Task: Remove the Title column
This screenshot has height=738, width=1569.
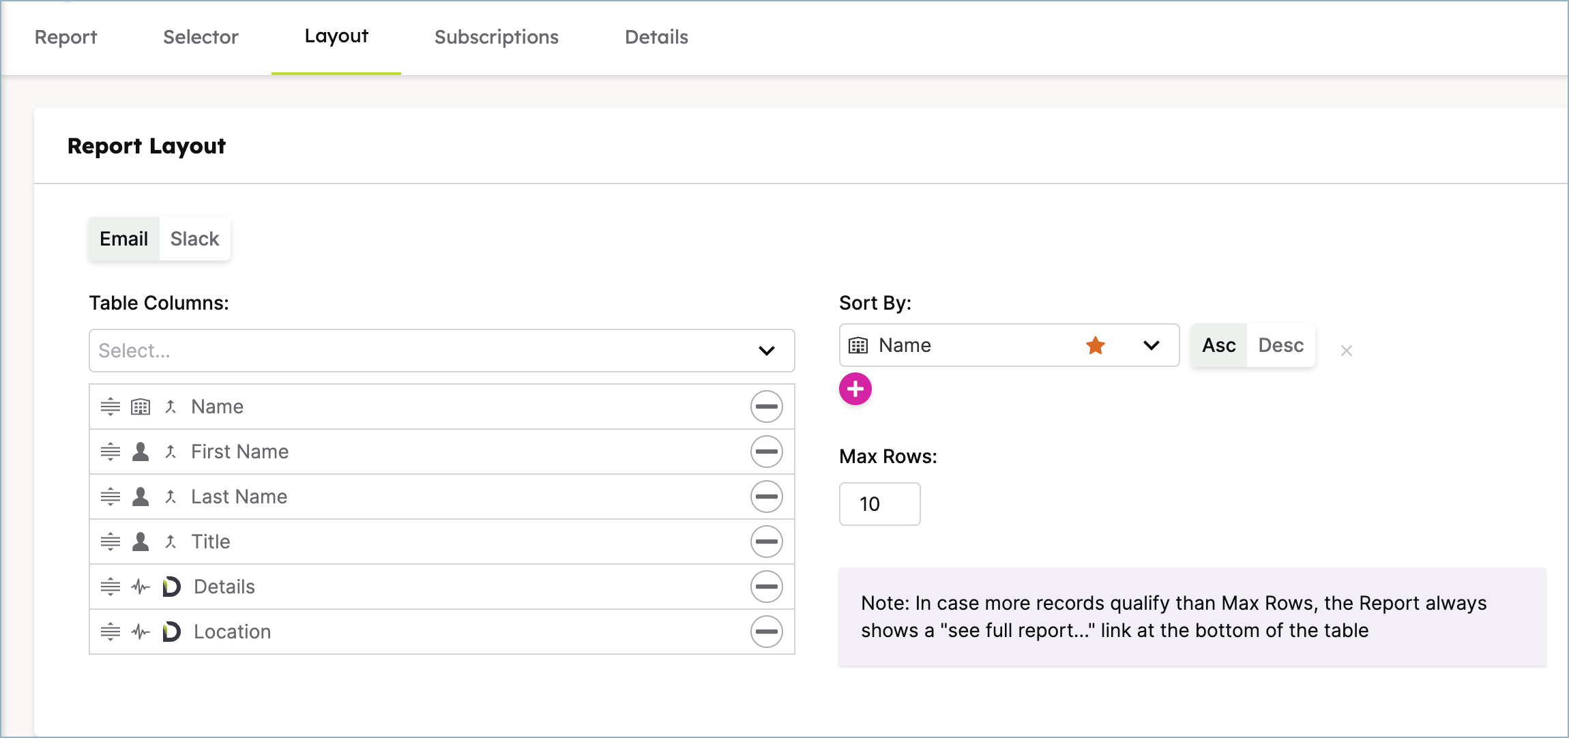Action: point(766,542)
